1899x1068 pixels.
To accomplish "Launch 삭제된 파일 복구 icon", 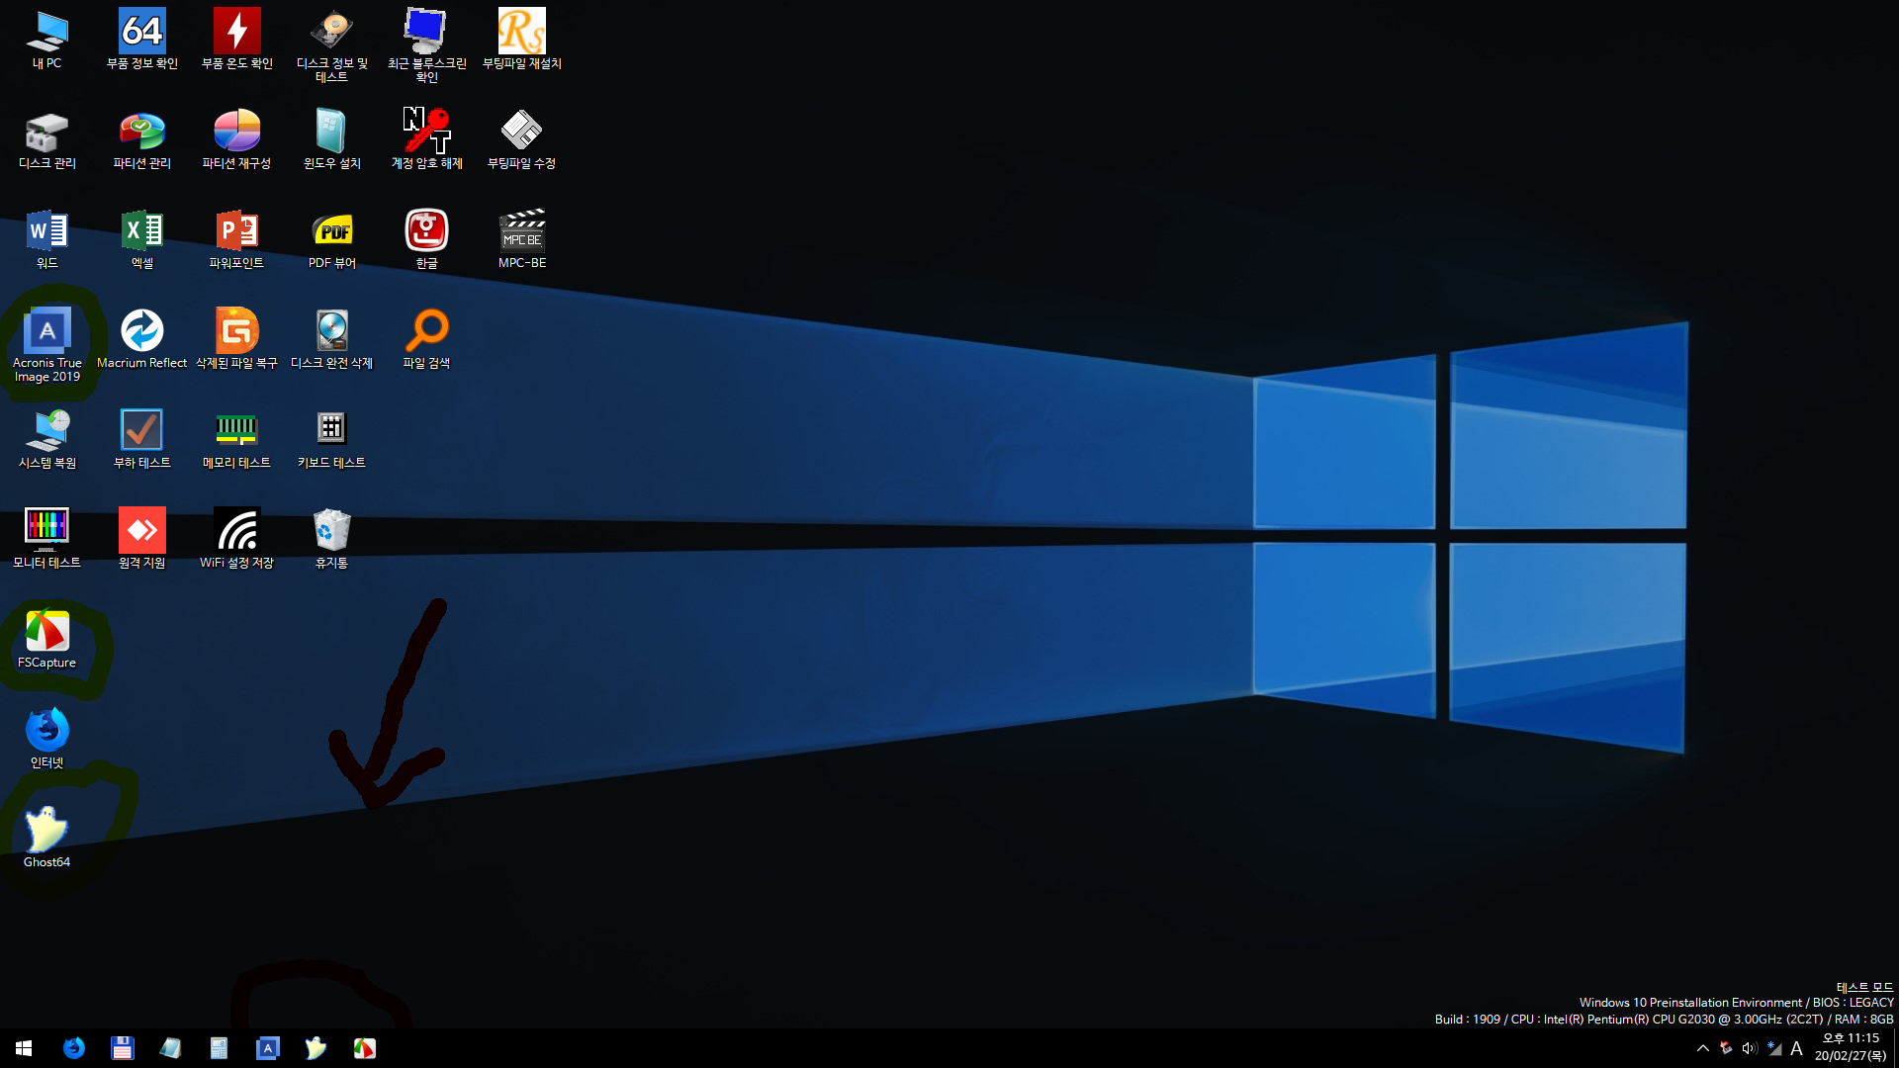I will coord(236,339).
